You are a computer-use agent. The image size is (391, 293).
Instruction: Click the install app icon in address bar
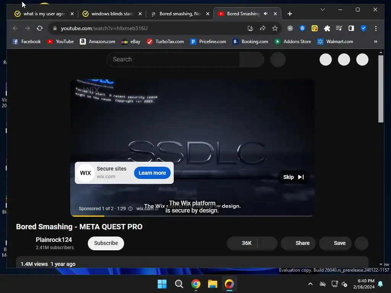point(250,28)
